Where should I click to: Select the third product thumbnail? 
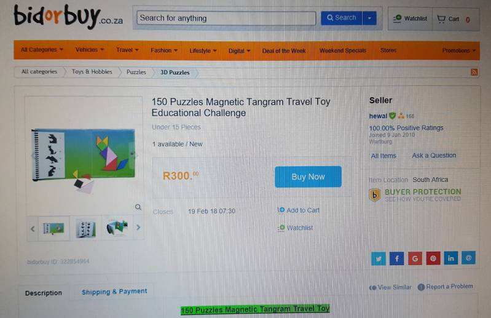[x=117, y=228]
